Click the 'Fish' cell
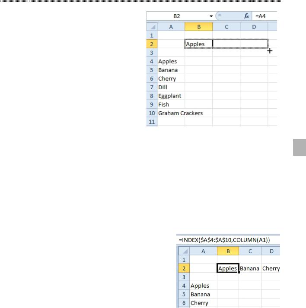The width and height of the screenshot is (306, 308). point(171,104)
